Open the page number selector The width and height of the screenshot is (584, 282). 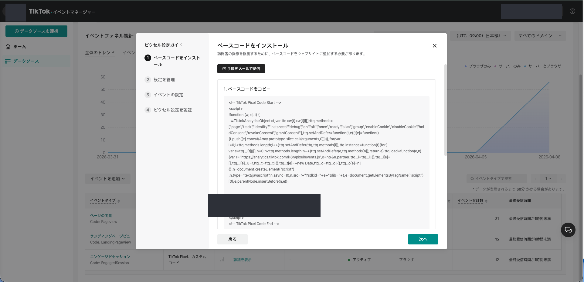(548, 179)
